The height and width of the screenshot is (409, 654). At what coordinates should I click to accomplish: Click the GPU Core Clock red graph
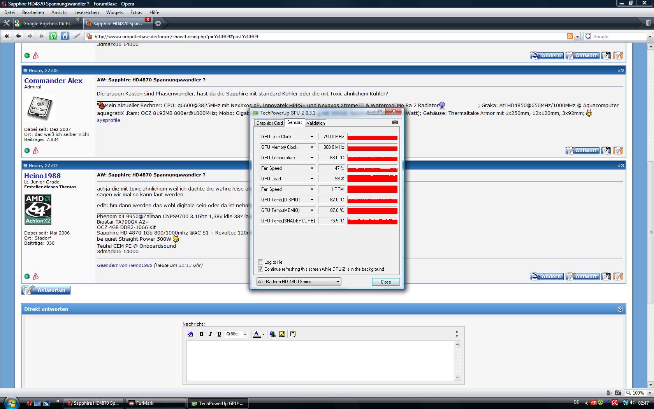[x=372, y=137]
